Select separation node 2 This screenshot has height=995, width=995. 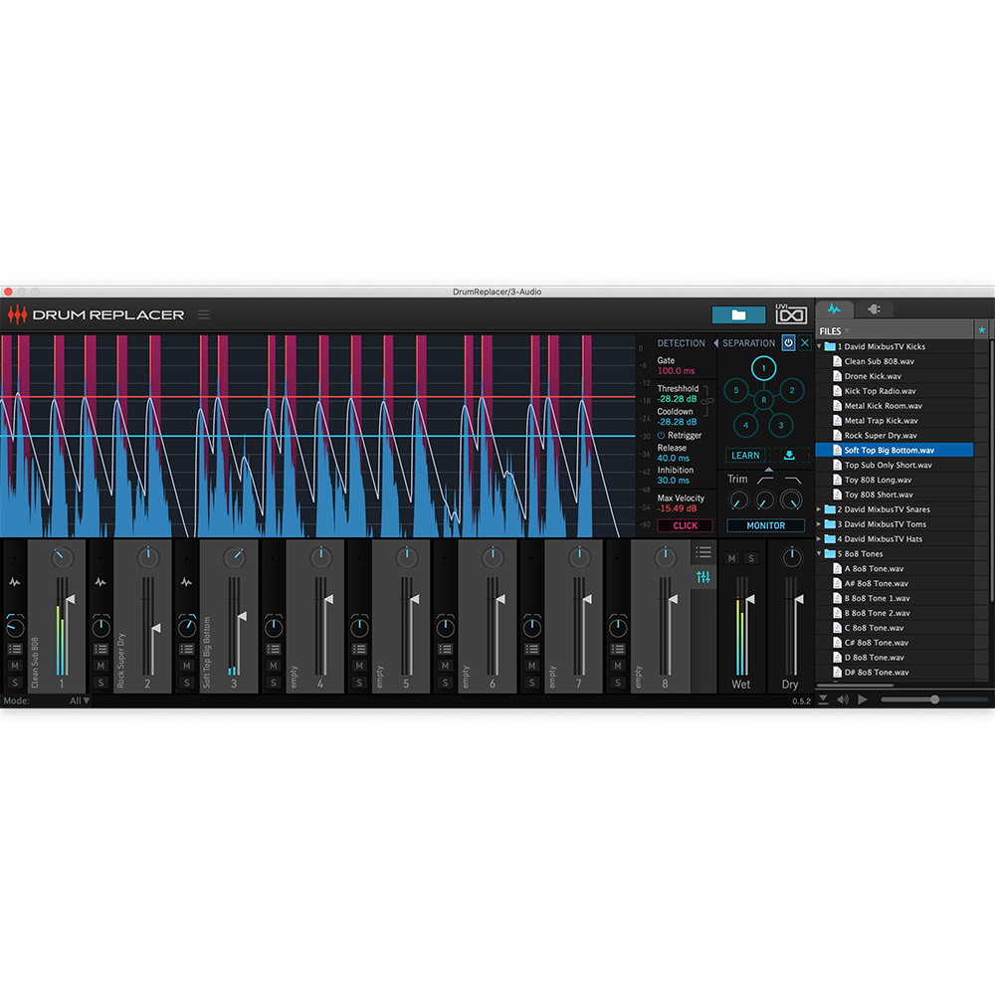(x=792, y=390)
